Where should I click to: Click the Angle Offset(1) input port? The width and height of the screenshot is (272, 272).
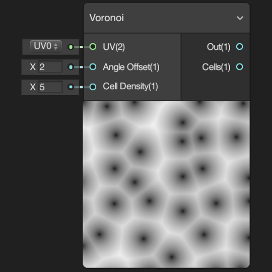tap(93, 67)
